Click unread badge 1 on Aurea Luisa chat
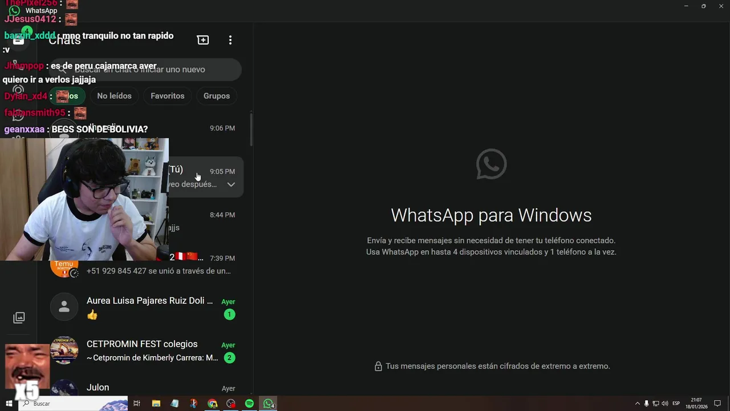 point(229,315)
